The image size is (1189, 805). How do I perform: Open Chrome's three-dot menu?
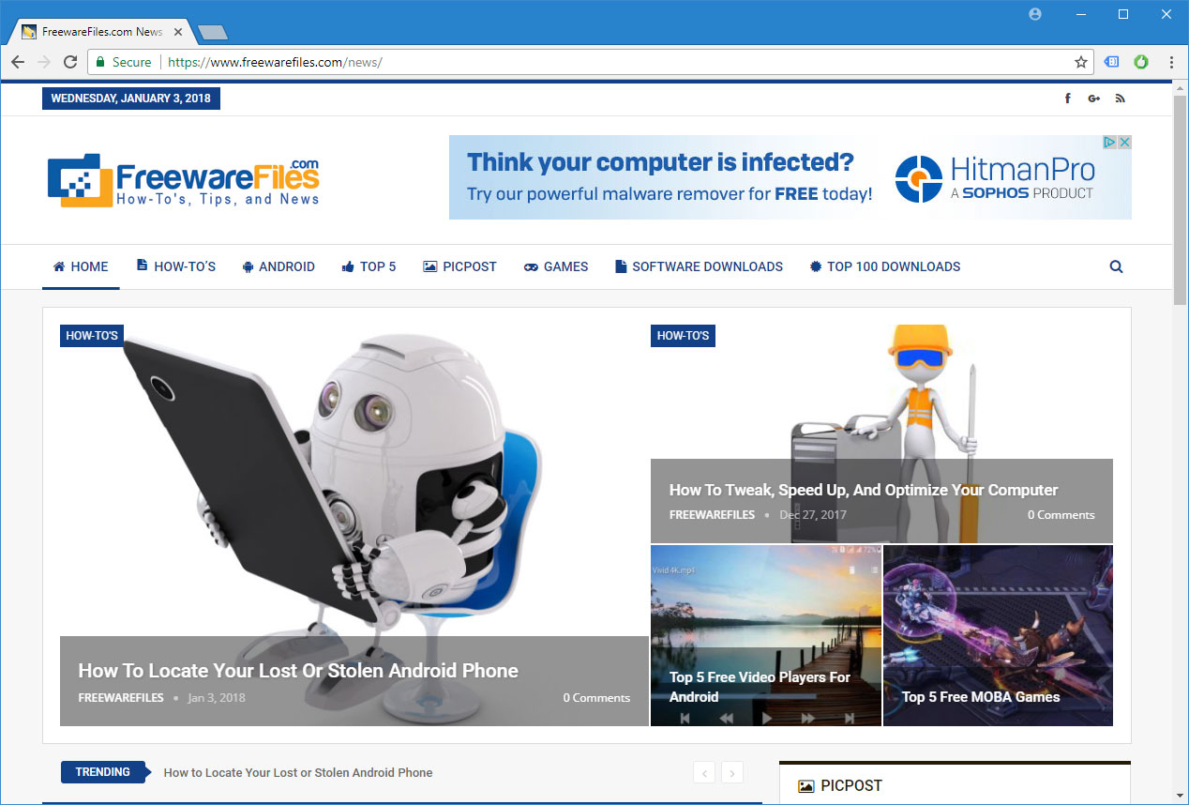coord(1171,62)
